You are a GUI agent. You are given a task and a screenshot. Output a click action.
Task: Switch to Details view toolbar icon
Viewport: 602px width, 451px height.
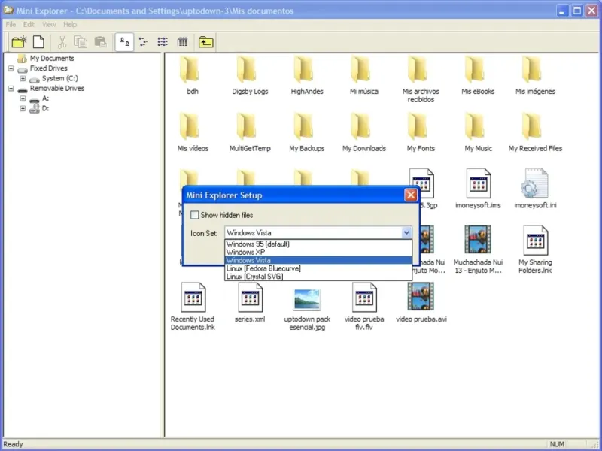pos(181,42)
